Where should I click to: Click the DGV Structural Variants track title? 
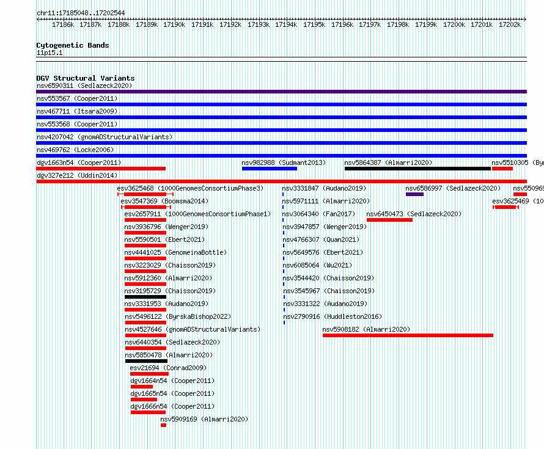pyautogui.click(x=86, y=78)
